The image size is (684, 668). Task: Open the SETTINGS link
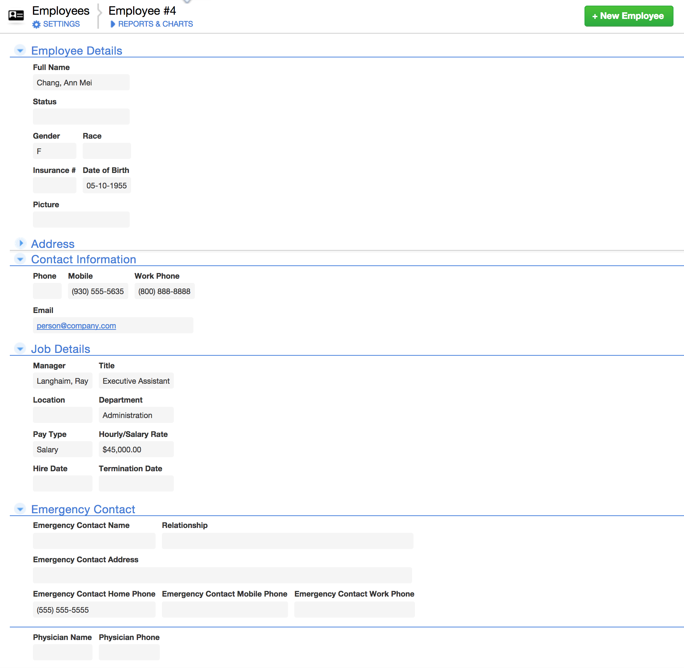[x=61, y=24]
